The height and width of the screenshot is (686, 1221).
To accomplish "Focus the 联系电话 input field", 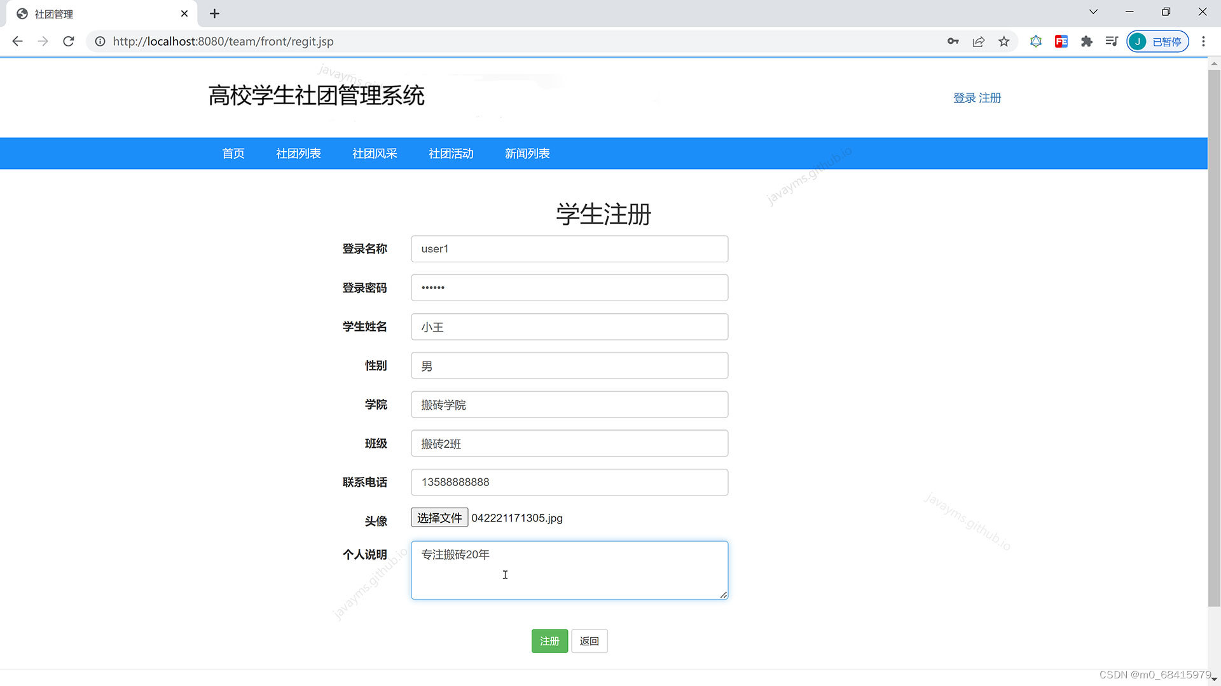I will point(569,482).
